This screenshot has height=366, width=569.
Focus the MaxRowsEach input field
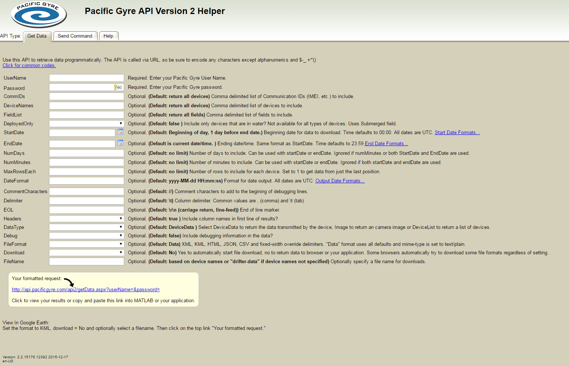click(x=87, y=171)
